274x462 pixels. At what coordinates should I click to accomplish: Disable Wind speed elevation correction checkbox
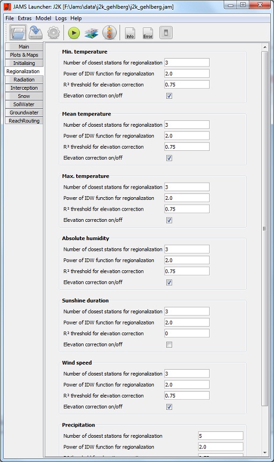click(x=169, y=407)
